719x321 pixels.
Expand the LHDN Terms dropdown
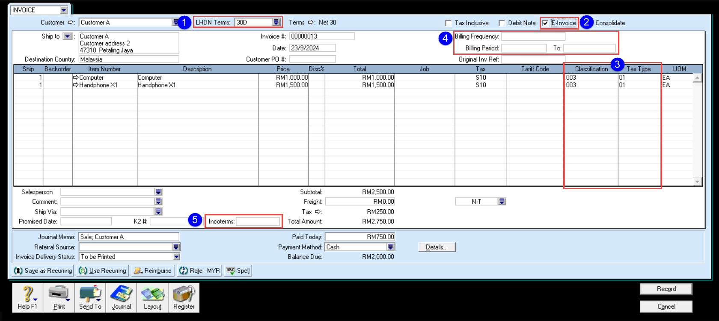click(x=276, y=22)
